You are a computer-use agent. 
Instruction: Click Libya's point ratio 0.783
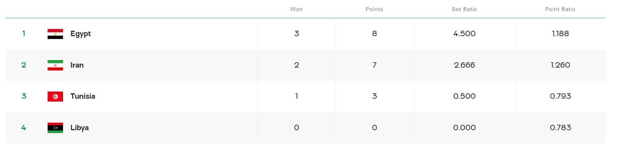(560, 128)
